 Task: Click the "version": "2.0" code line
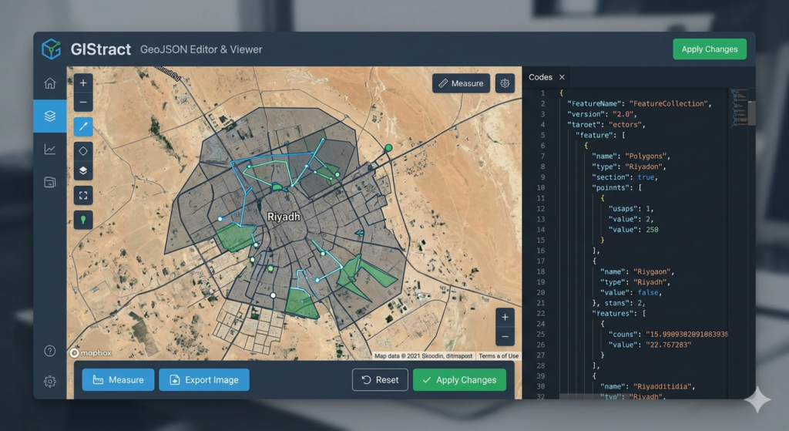(x=602, y=114)
